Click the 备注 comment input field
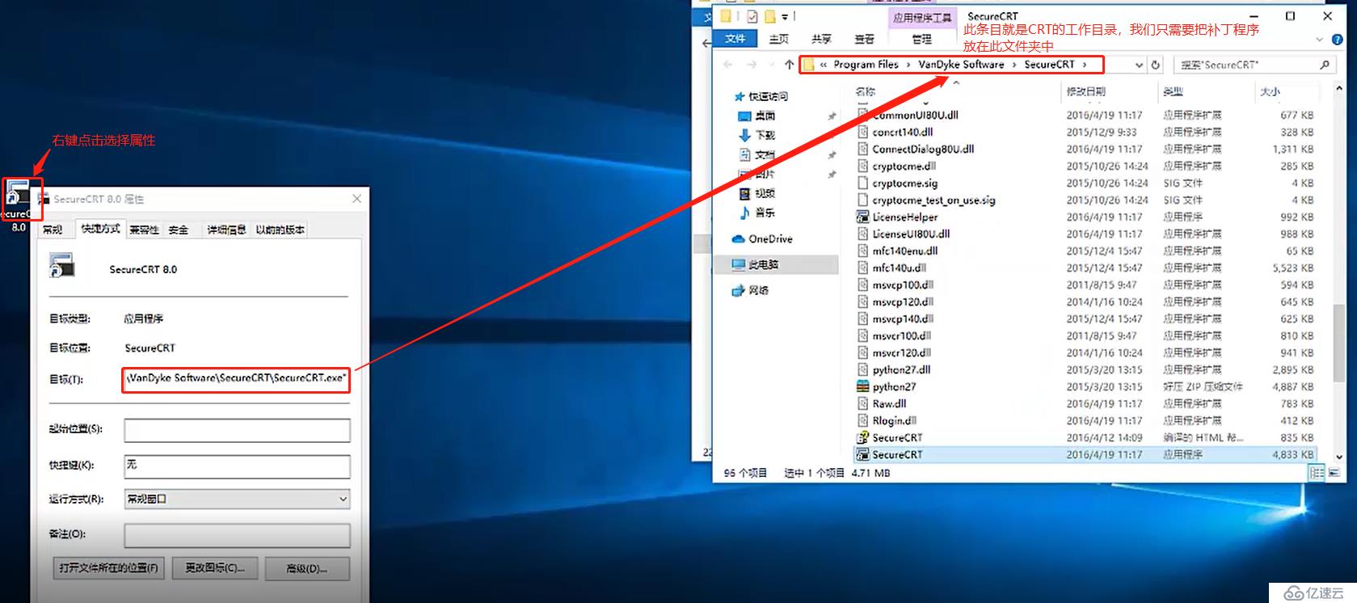 point(237,535)
